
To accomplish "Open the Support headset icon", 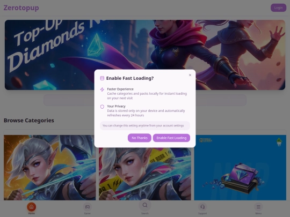I will (x=202, y=207).
